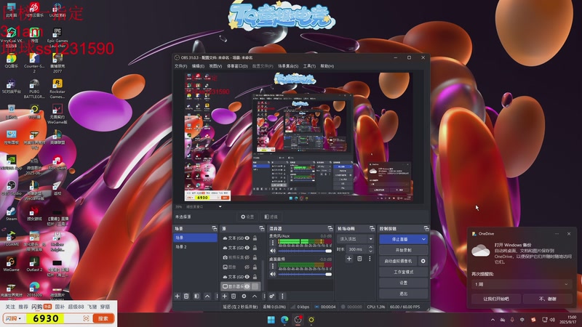The image size is (582, 327).
Task: Click the 工作室模式 button
Action: coord(404,272)
